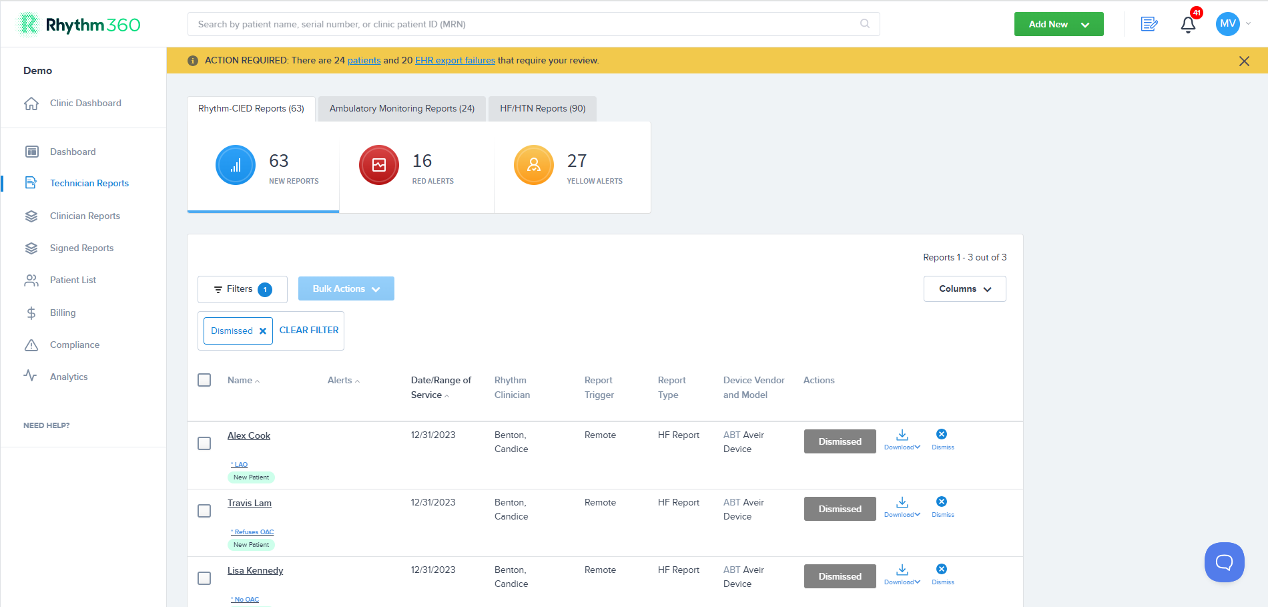Image resolution: width=1268 pixels, height=607 pixels.
Task: Click the patient search input field
Action: [x=533, y=24]
